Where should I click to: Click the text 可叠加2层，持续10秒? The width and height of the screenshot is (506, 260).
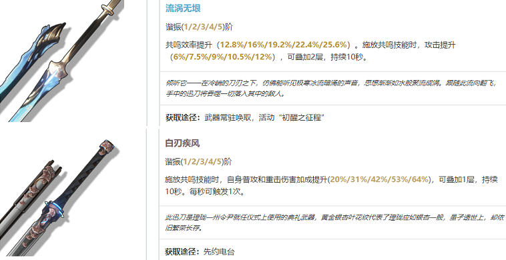click(327, 57)
